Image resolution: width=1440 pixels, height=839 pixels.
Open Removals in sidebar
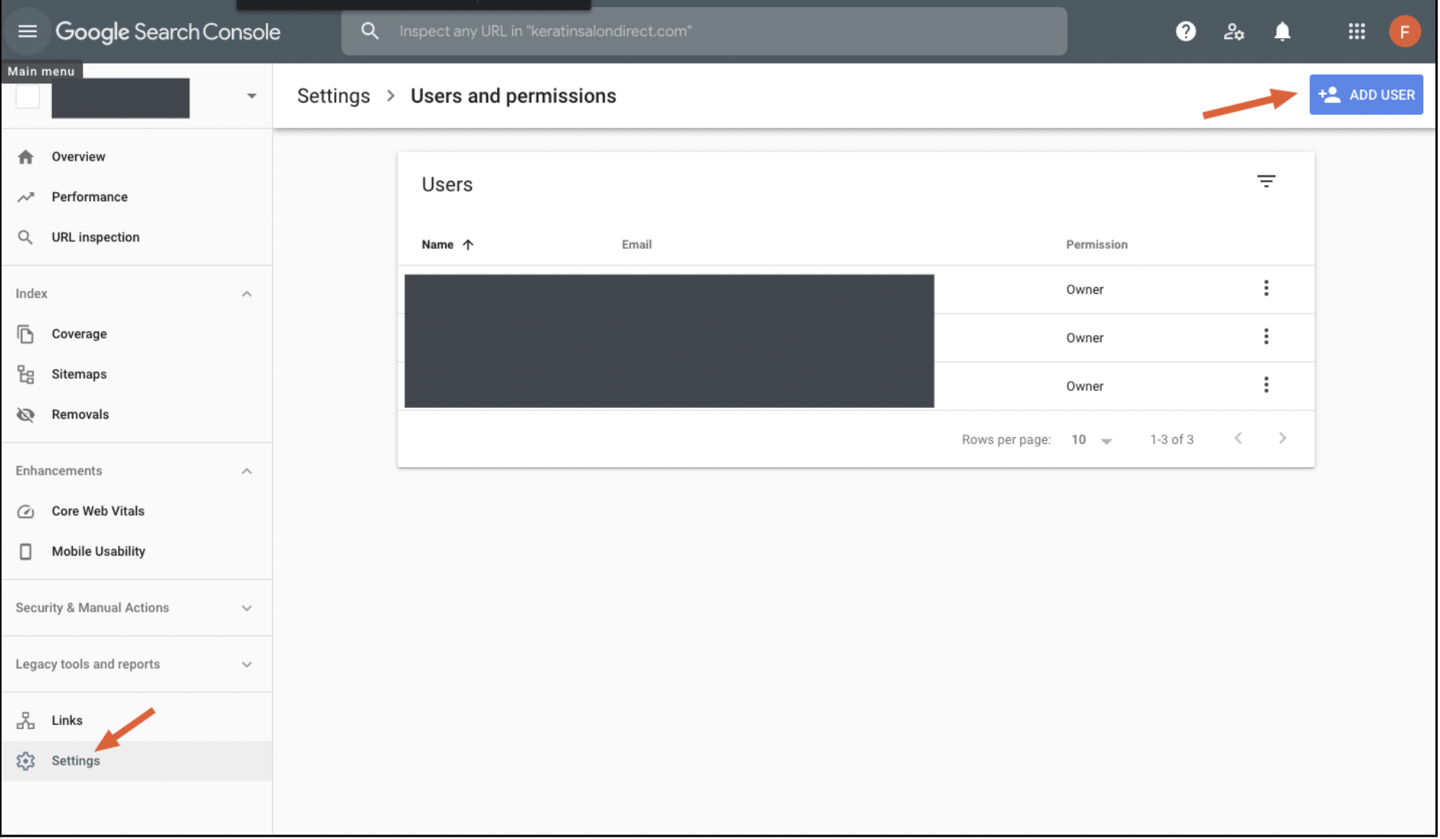(136, 415)
